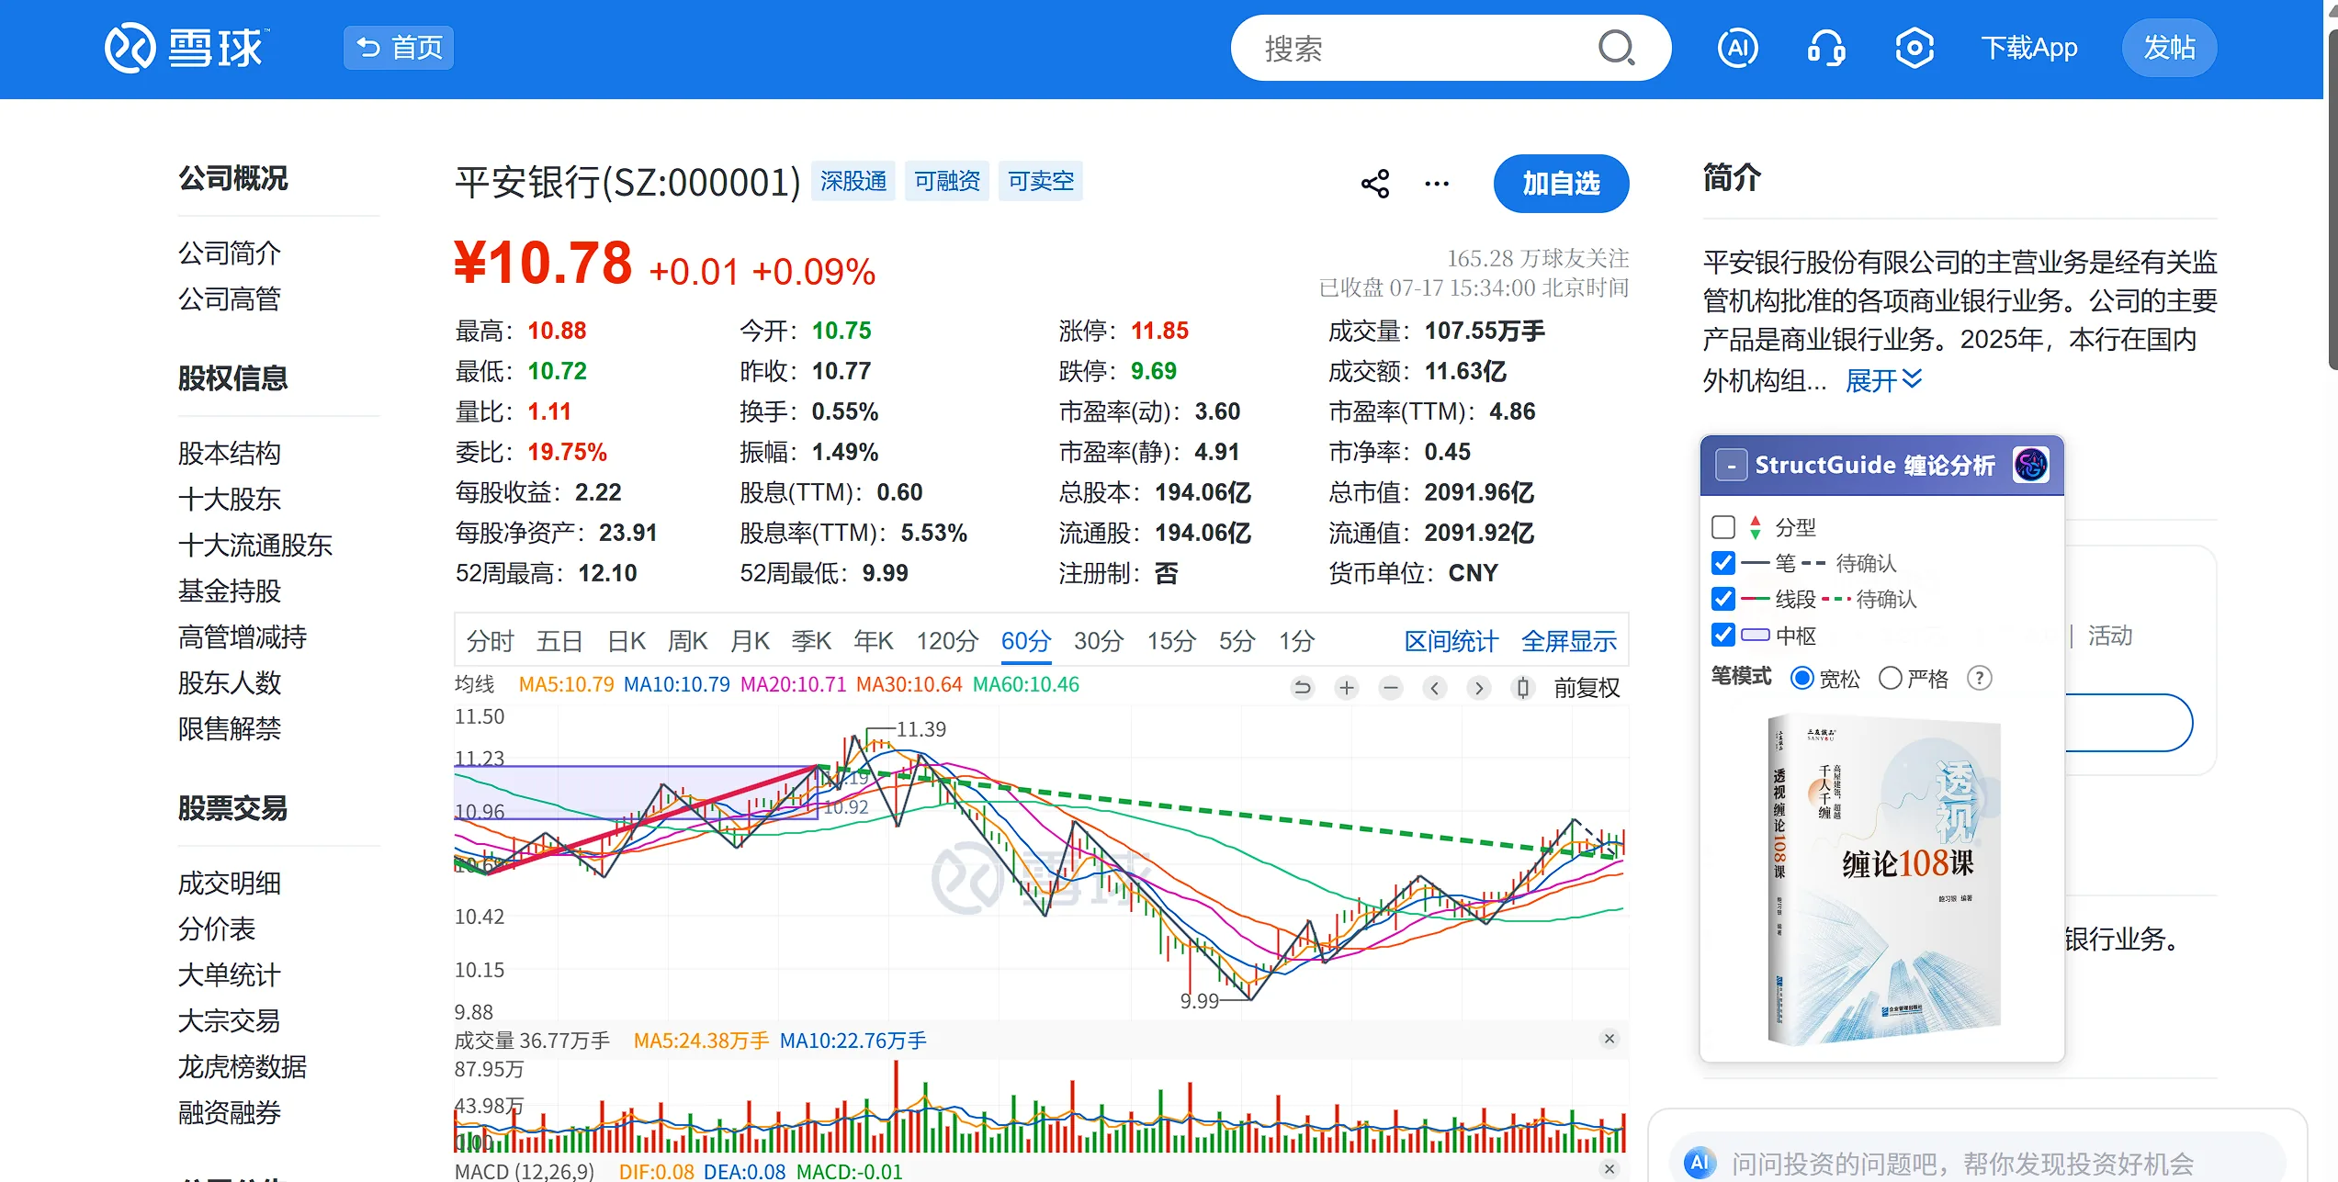The width and height of the screenshot is (2338, 1182).
Task: Click the 缠论108课 book cover image
Action: coord(1883,880)
